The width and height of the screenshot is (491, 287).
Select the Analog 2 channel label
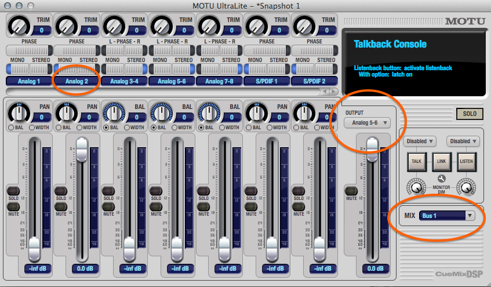click(77, 82)
